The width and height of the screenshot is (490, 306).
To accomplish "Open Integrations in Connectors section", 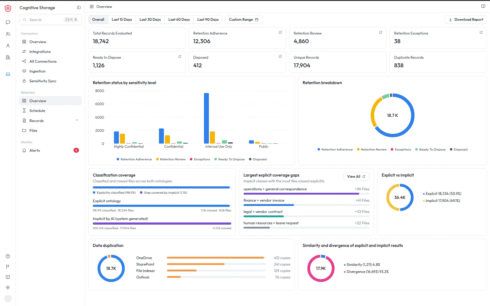I will tap(50, 52).
